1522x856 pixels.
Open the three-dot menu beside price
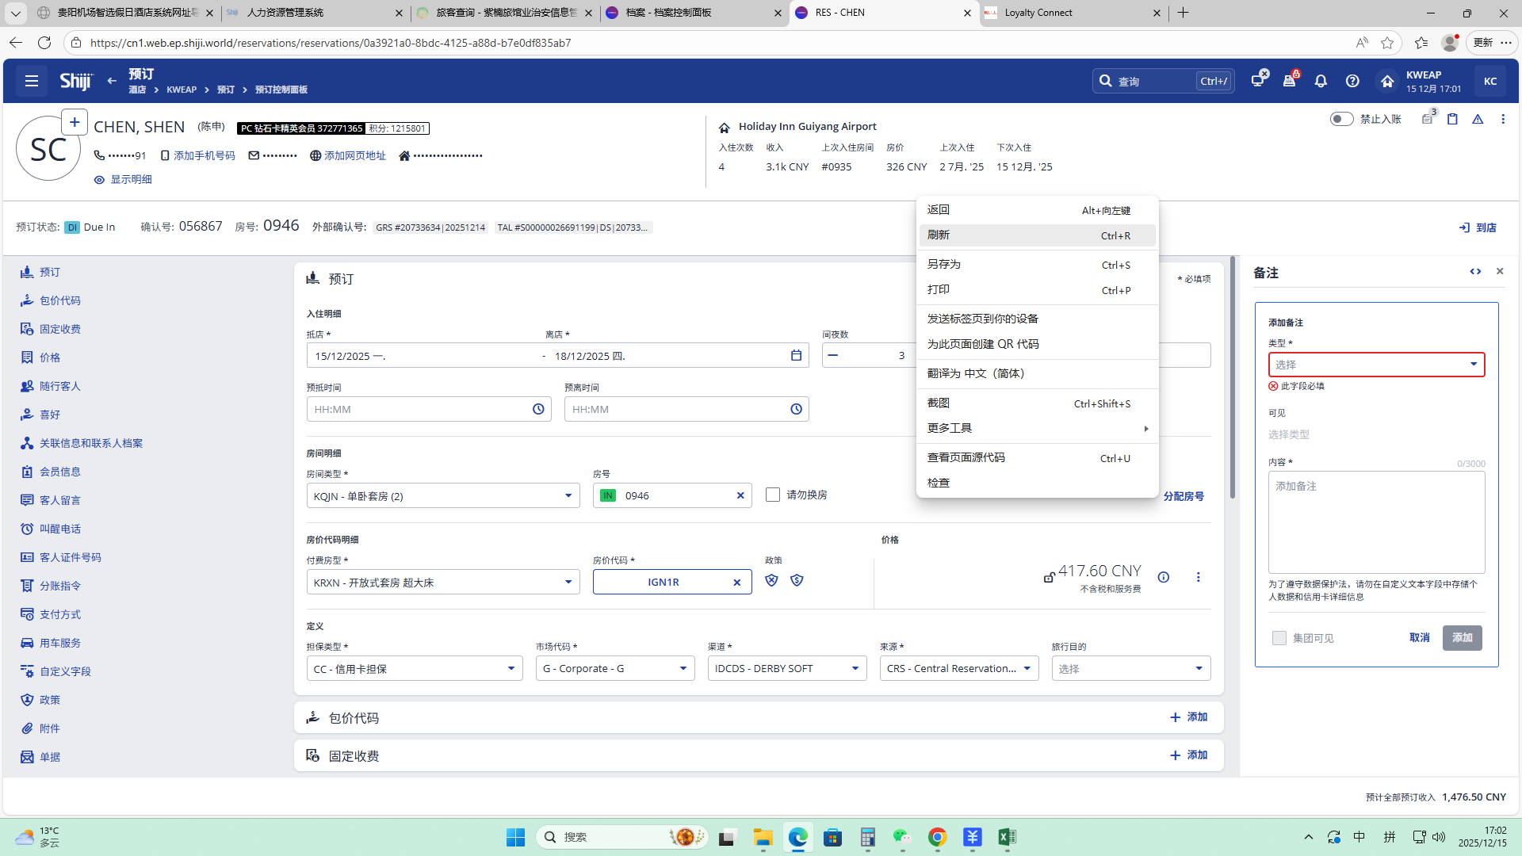(1198, 577)
